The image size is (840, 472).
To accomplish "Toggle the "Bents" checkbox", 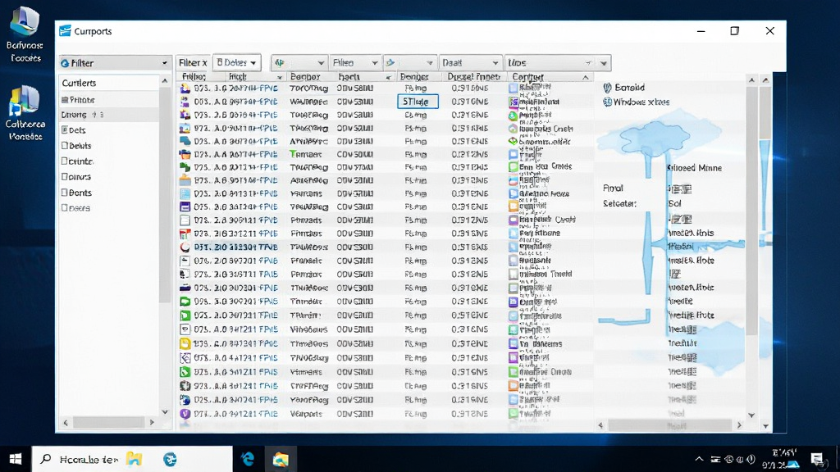I will [x=64, y=192].
